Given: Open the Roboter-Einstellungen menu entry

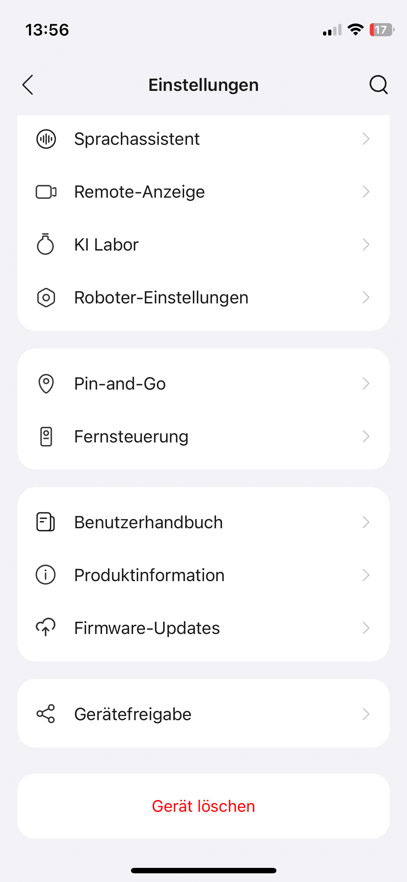Looking at the screenshot, I should coord(161,298).
